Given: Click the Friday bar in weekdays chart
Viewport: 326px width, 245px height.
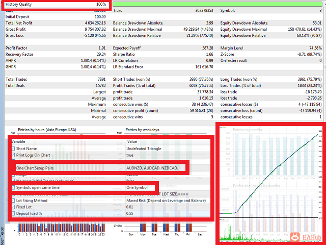Looking at the screenshot, I should (x=189, y=227).
